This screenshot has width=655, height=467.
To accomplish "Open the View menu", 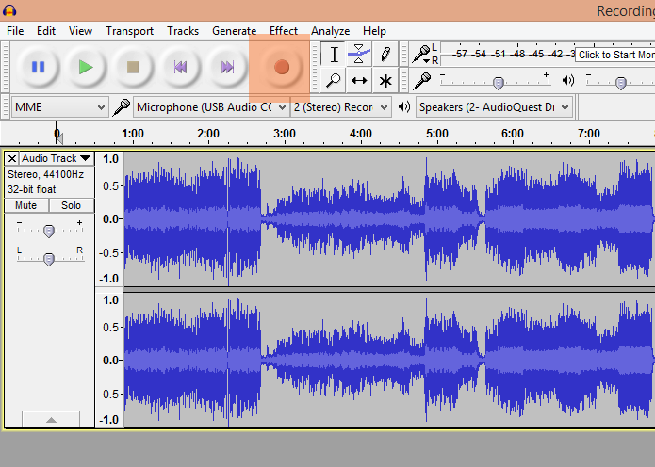I will click(80, 31).
